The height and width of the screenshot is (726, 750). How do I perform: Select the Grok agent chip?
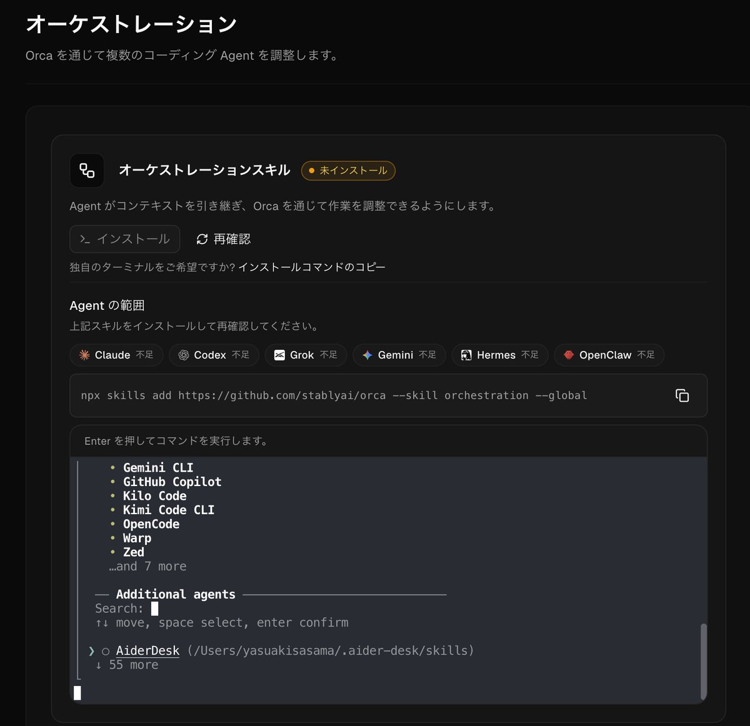point(306,355)
